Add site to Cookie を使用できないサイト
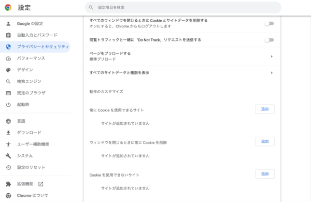311x202 pixels. click(x=265, y=174)
